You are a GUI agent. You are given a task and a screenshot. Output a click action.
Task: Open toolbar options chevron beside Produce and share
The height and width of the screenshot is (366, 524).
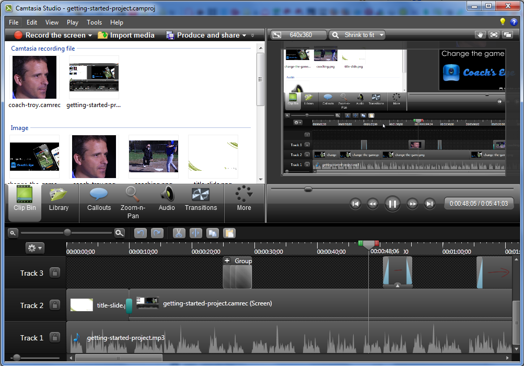253,36
